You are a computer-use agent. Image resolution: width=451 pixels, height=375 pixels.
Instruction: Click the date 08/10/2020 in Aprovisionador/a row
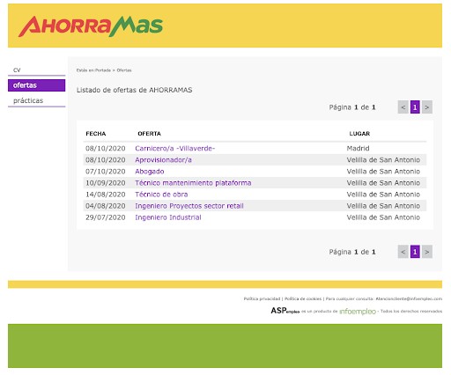point(106,160)
